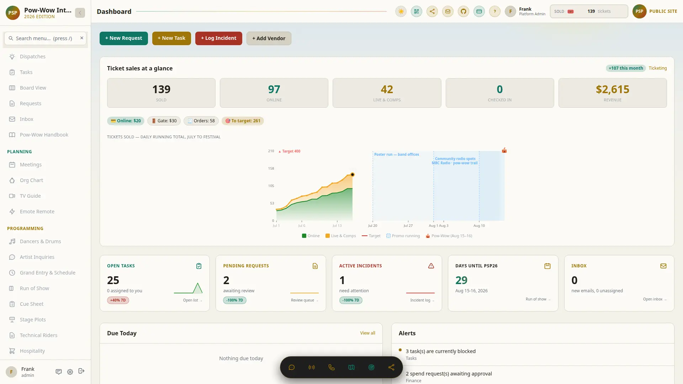683x384 pixels.
Task: Click the latest data point on ticket chart
Action: [353, 175]
